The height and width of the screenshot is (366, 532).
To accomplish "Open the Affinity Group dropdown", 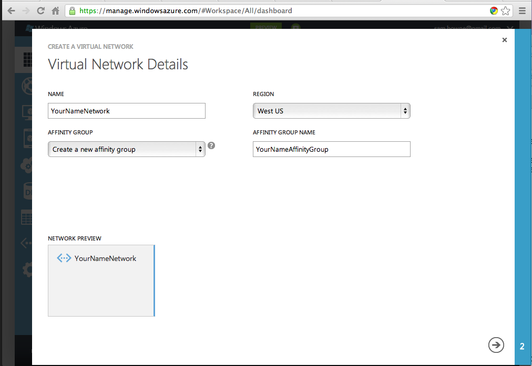I will coord(127,149).
